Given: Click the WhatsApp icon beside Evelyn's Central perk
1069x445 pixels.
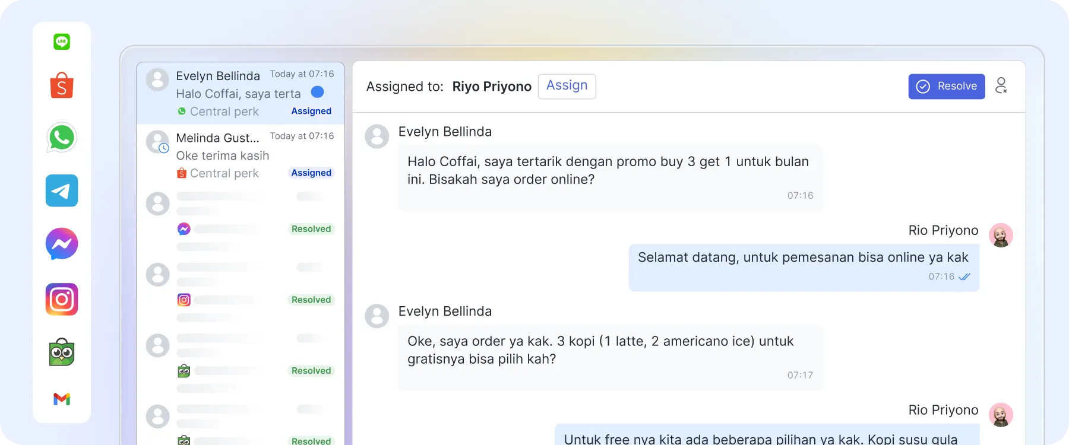Looking at the screenshot, I should (182, 111).
